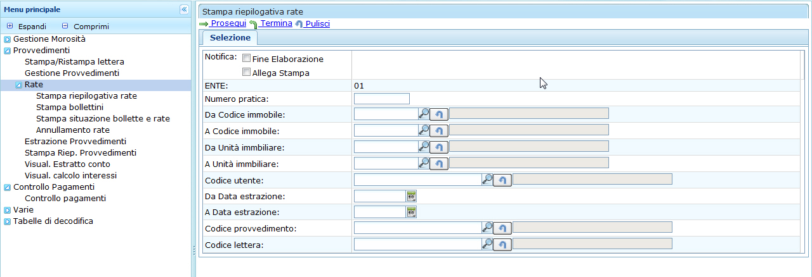This screenshot has height=277, width=812.
Task: Reset the Da Unità immobiliare field with the undo button
Action: (439, 147)
